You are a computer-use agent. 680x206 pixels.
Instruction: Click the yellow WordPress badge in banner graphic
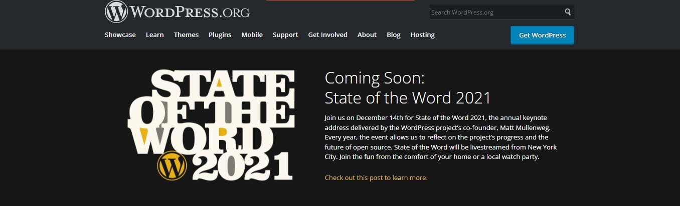pyautogui.click(x=172, y=166)
